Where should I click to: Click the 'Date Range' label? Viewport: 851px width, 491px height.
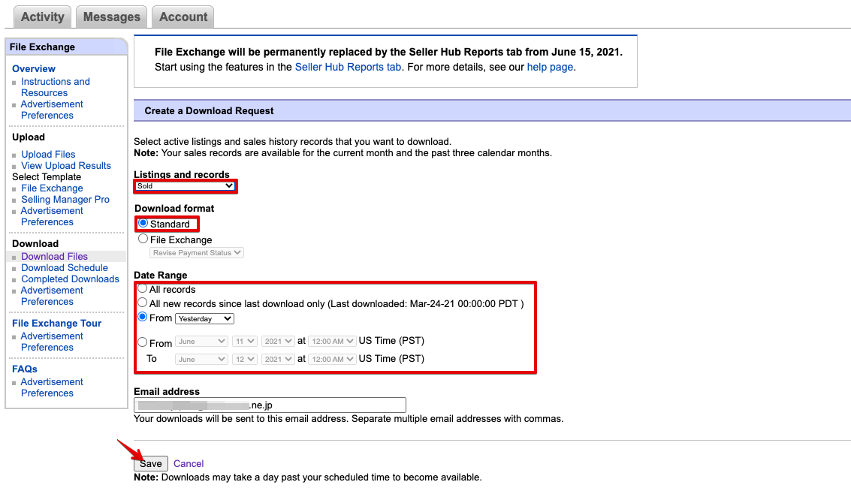click(x=161, y=275)
